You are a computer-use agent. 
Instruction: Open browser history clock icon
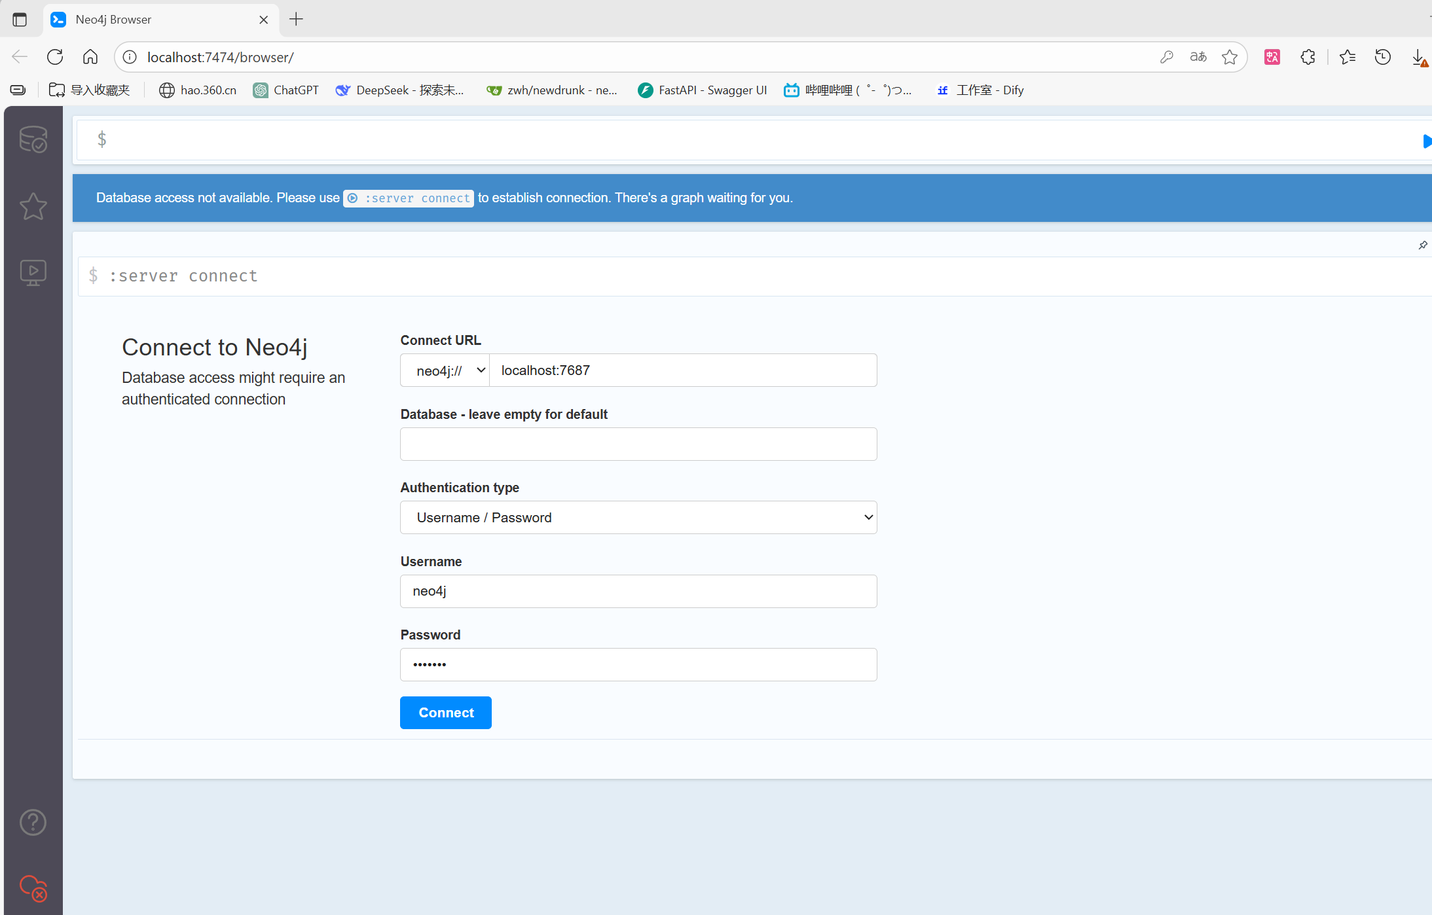click(1383, 57)
